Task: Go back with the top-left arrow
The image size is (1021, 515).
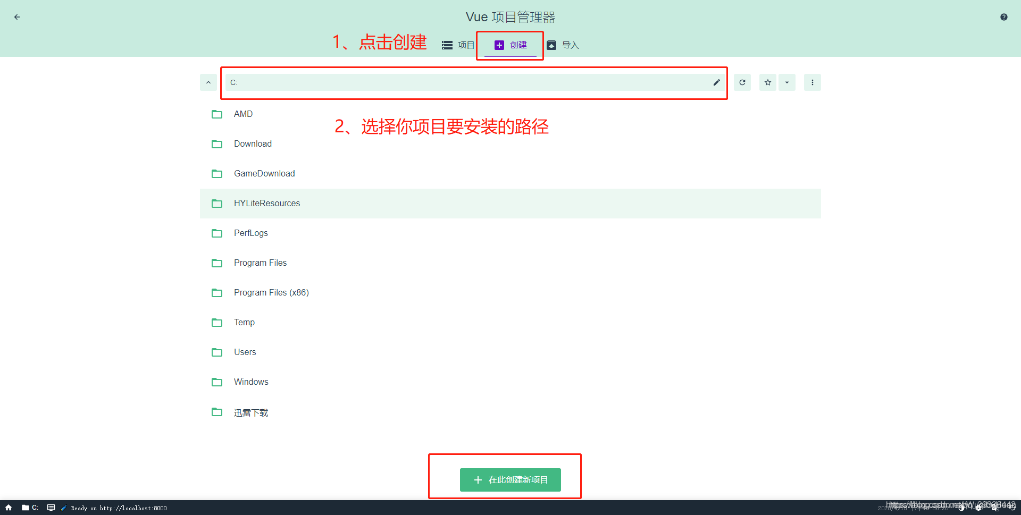Action: [17, 17]
